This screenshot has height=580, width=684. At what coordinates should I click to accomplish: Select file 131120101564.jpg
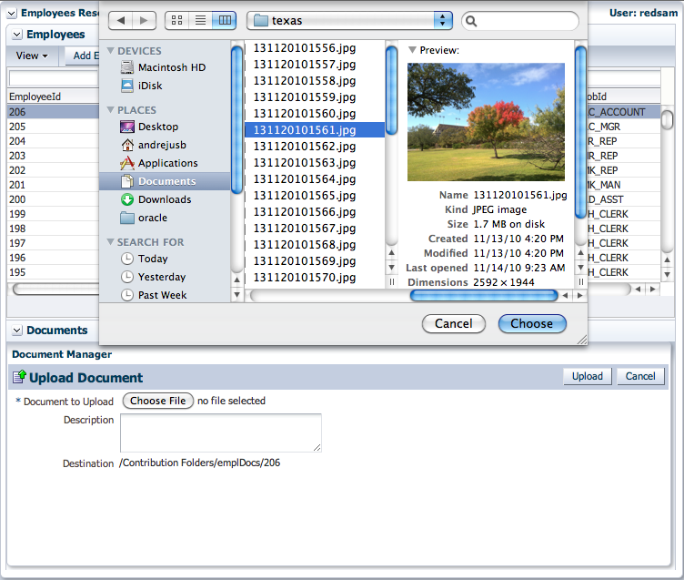click(315, 179)
